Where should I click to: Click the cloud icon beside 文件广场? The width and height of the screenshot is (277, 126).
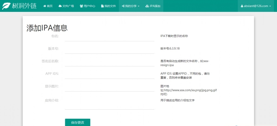60,6
